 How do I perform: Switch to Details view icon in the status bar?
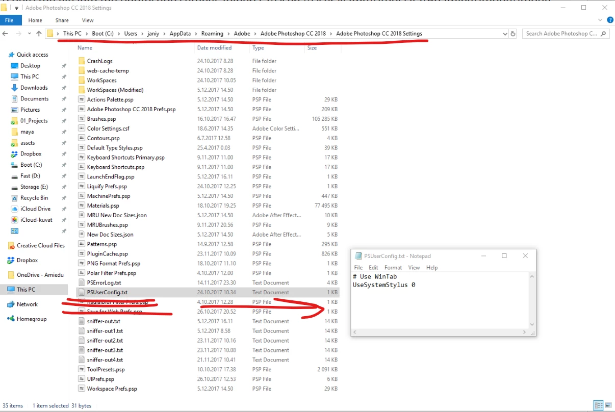click(598, 406)
